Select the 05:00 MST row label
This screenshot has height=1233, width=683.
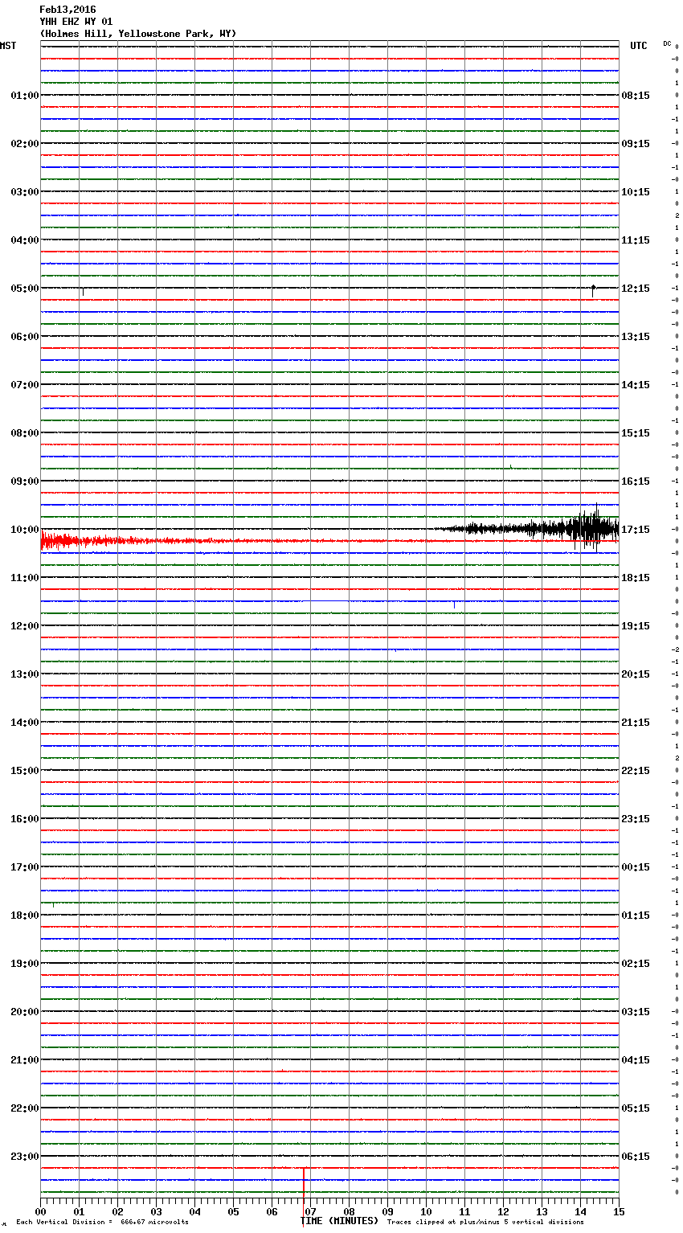click(24, 289)
